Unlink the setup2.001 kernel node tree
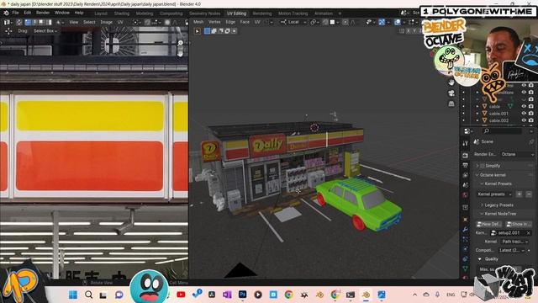The height and width of the screenshot is (303, 538). click(x=529, y=233)
